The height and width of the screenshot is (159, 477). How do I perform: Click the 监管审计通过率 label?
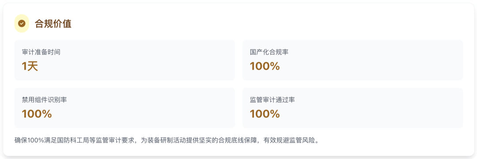[x=272, y=100]
